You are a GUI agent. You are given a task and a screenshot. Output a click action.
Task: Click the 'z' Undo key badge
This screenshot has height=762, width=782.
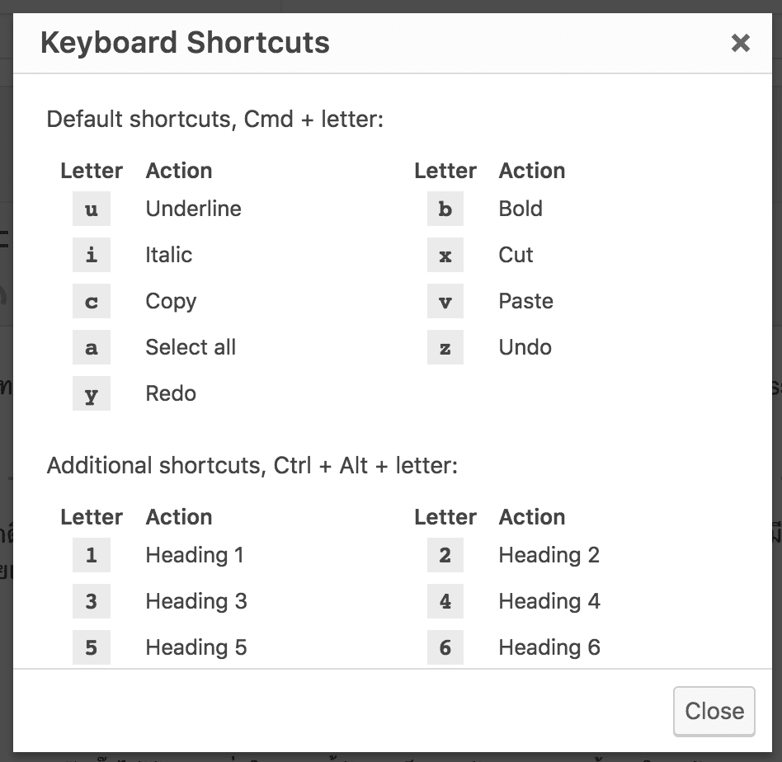coord(445,348)
